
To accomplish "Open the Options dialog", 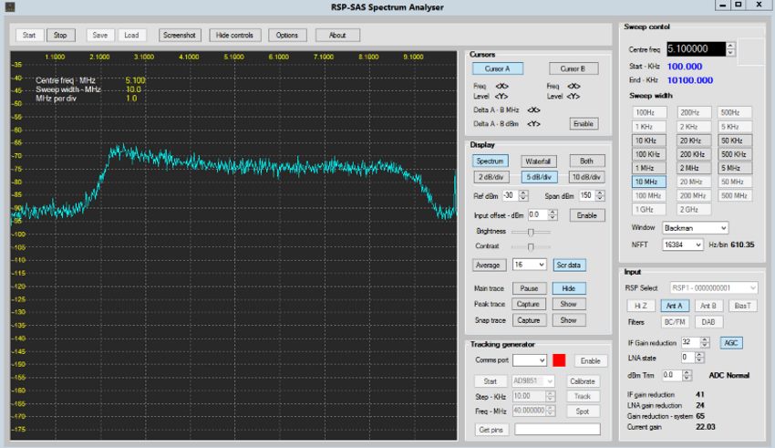I will [286, 35].
